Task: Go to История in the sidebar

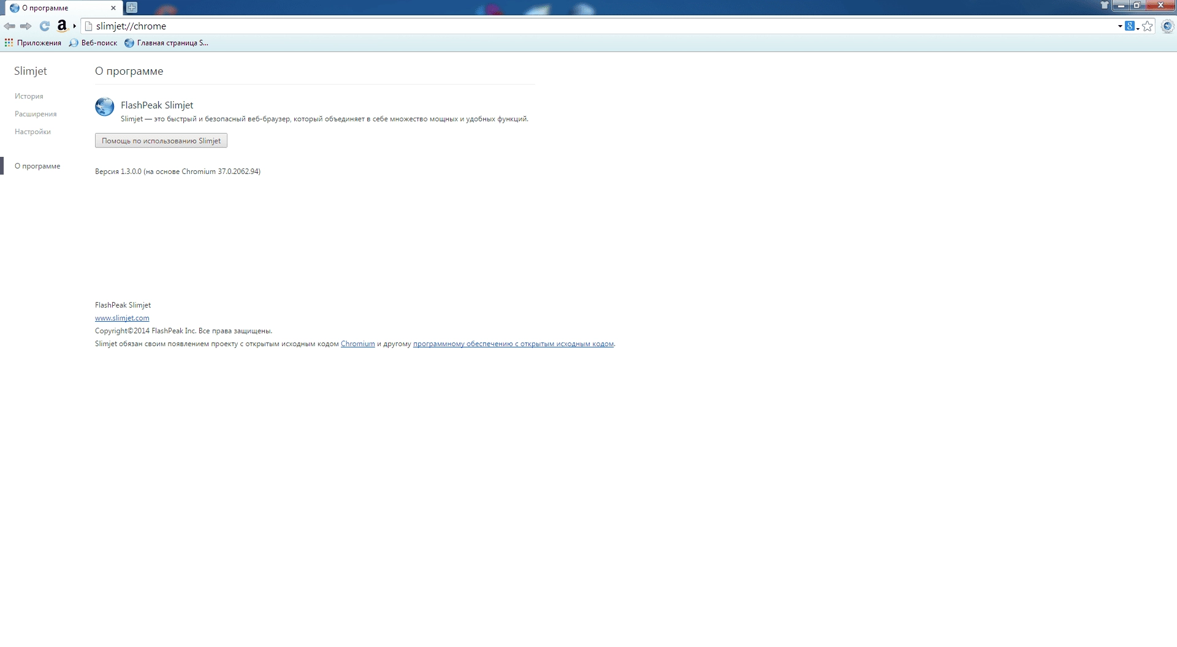Action: coord(29,96)
